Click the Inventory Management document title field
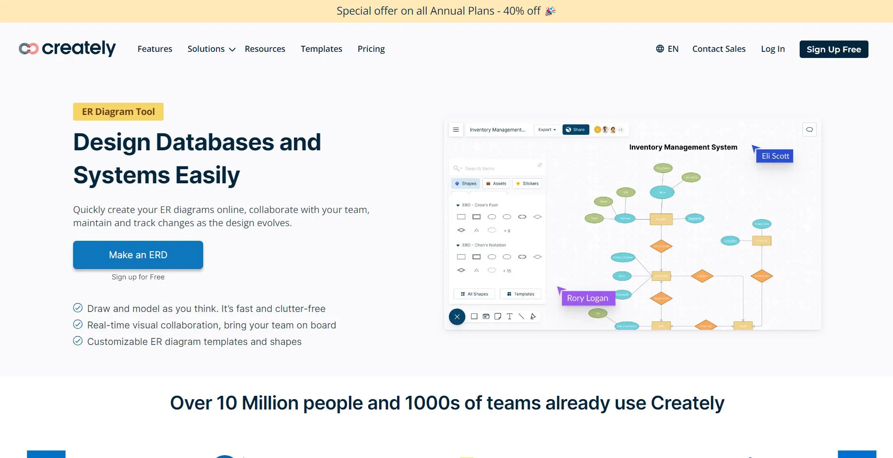893x458 pixels. pyautogui.click(x=497, y=130)
